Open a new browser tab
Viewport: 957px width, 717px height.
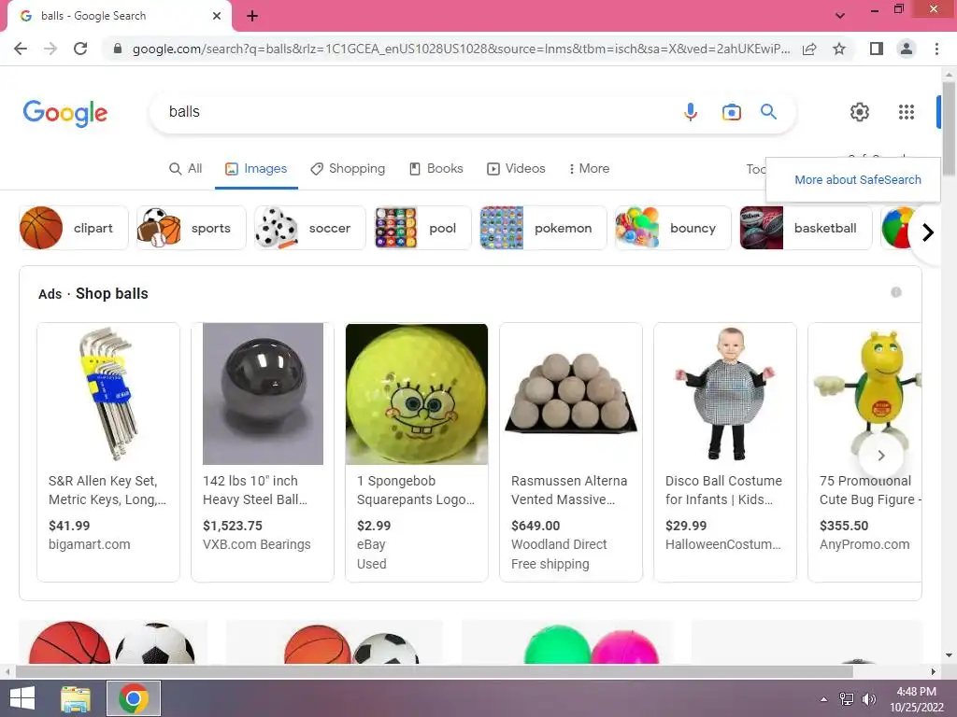click(x=252, y=16)
